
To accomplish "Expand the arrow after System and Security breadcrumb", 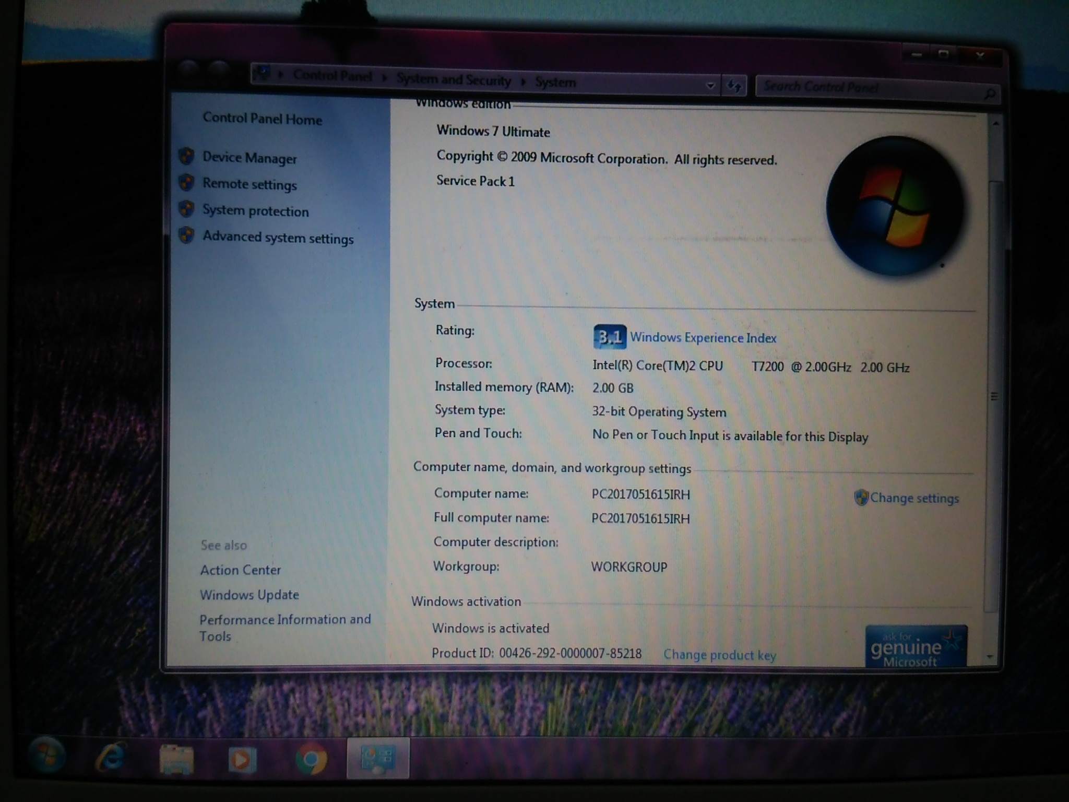I will coord(523,81).
